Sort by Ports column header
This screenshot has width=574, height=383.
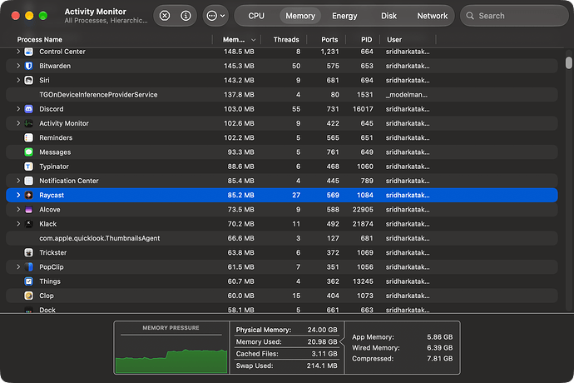tap(329, 40)
